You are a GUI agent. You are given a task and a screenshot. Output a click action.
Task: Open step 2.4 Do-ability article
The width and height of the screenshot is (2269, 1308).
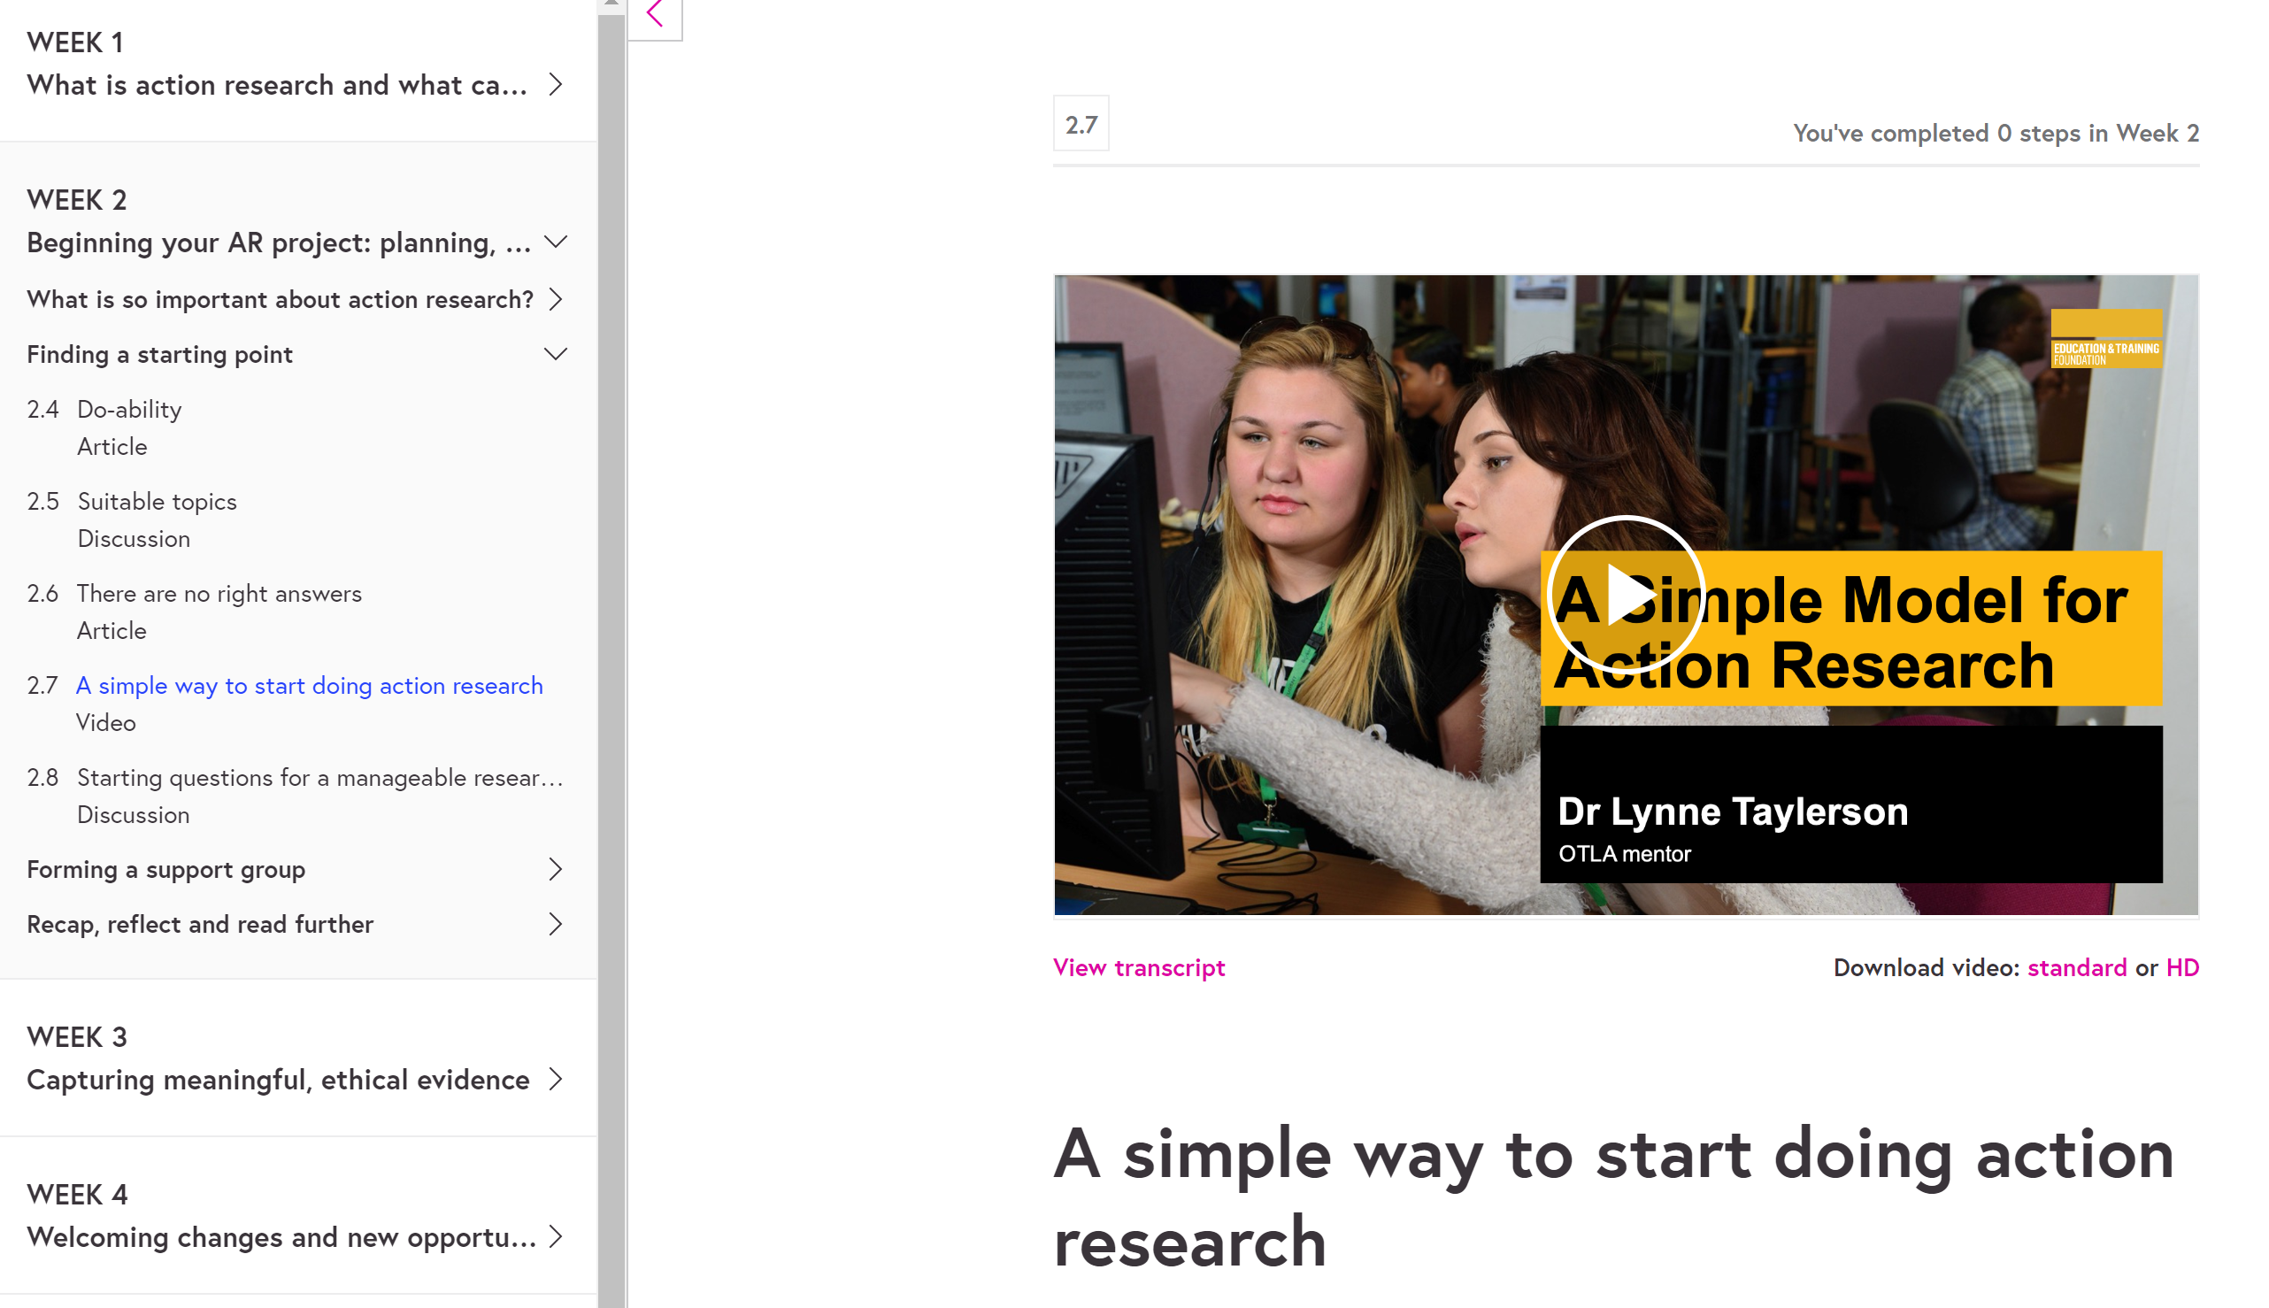click(129, 410)
